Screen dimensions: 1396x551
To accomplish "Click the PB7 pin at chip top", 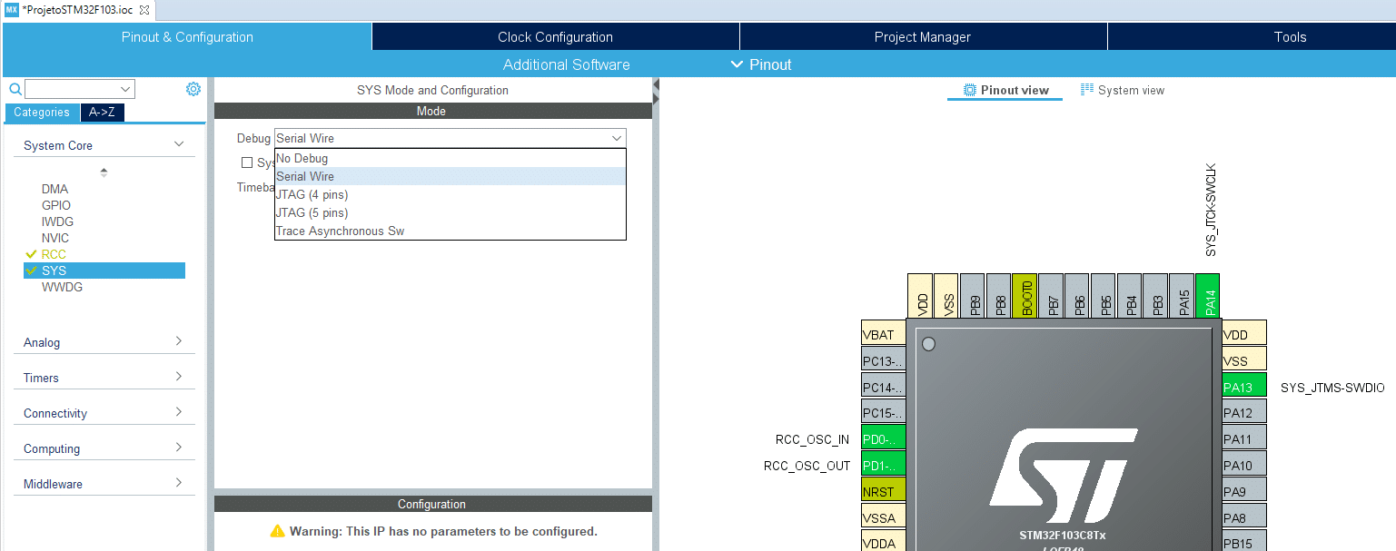I will tap(1051, 296).
